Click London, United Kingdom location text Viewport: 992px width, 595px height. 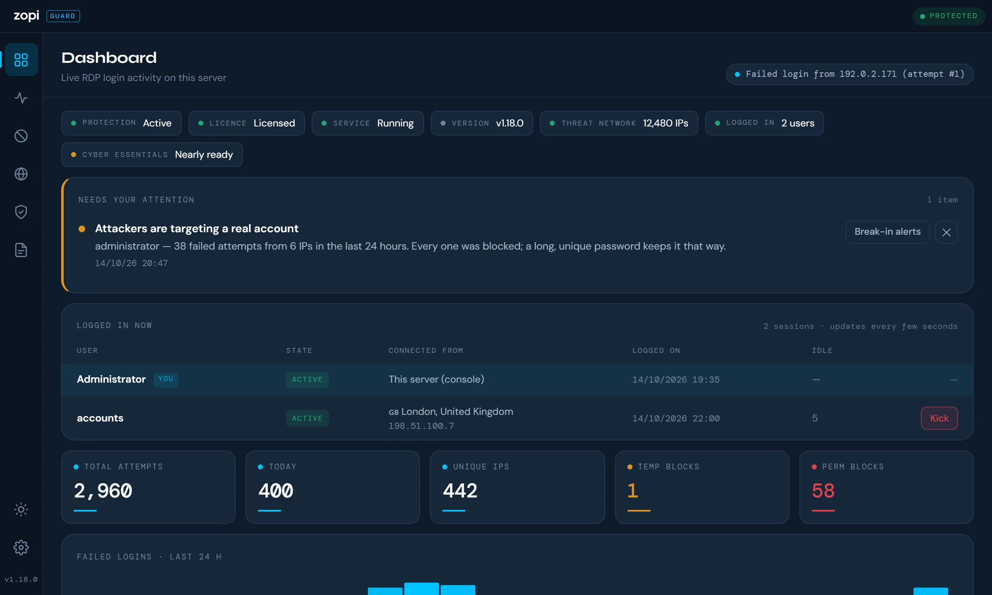point(457,412)
